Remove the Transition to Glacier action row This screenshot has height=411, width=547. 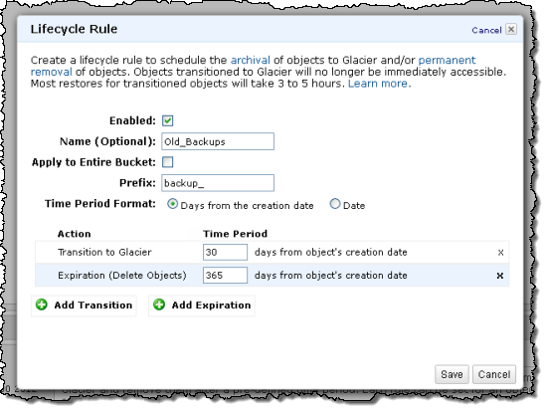point(500,252)
